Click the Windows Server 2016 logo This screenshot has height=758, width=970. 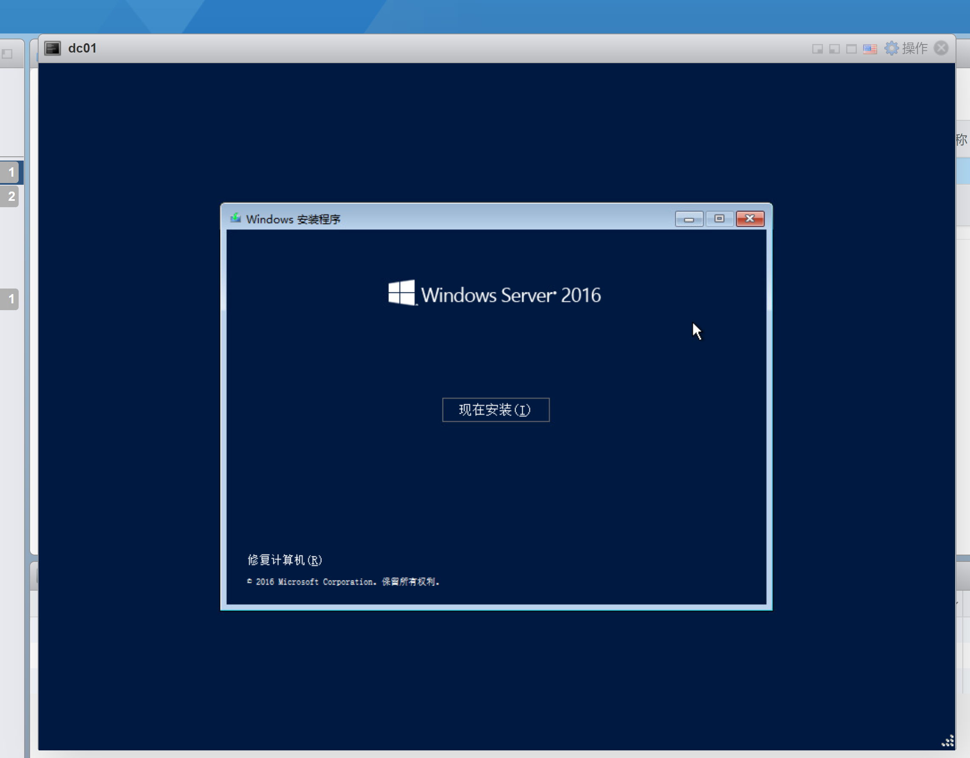pyautogui.click(x=494, y=294)
